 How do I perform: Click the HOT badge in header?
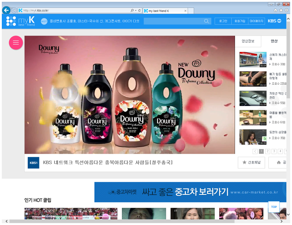(x=44, y=21)
